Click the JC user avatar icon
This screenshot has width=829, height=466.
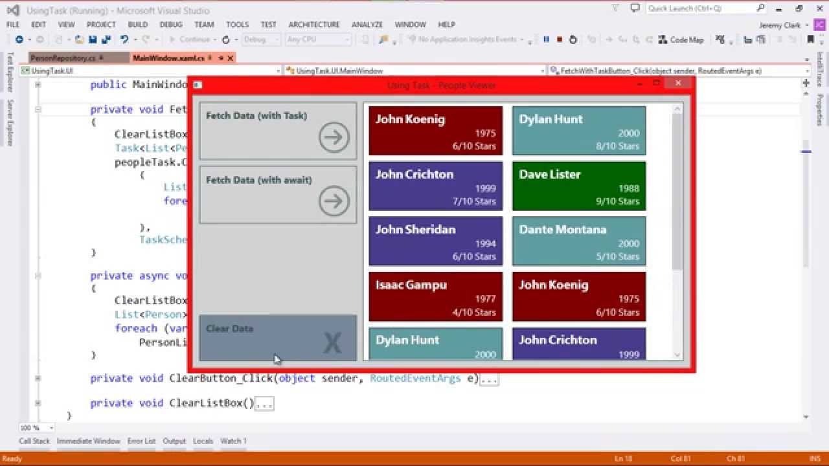point(819,25)
